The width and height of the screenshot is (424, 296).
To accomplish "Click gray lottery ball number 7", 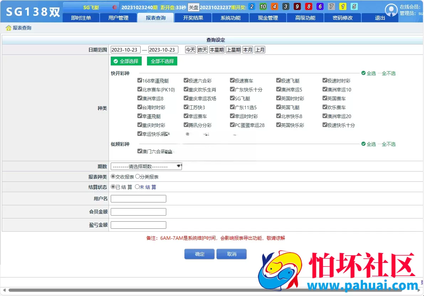I will tap(331, 6).
